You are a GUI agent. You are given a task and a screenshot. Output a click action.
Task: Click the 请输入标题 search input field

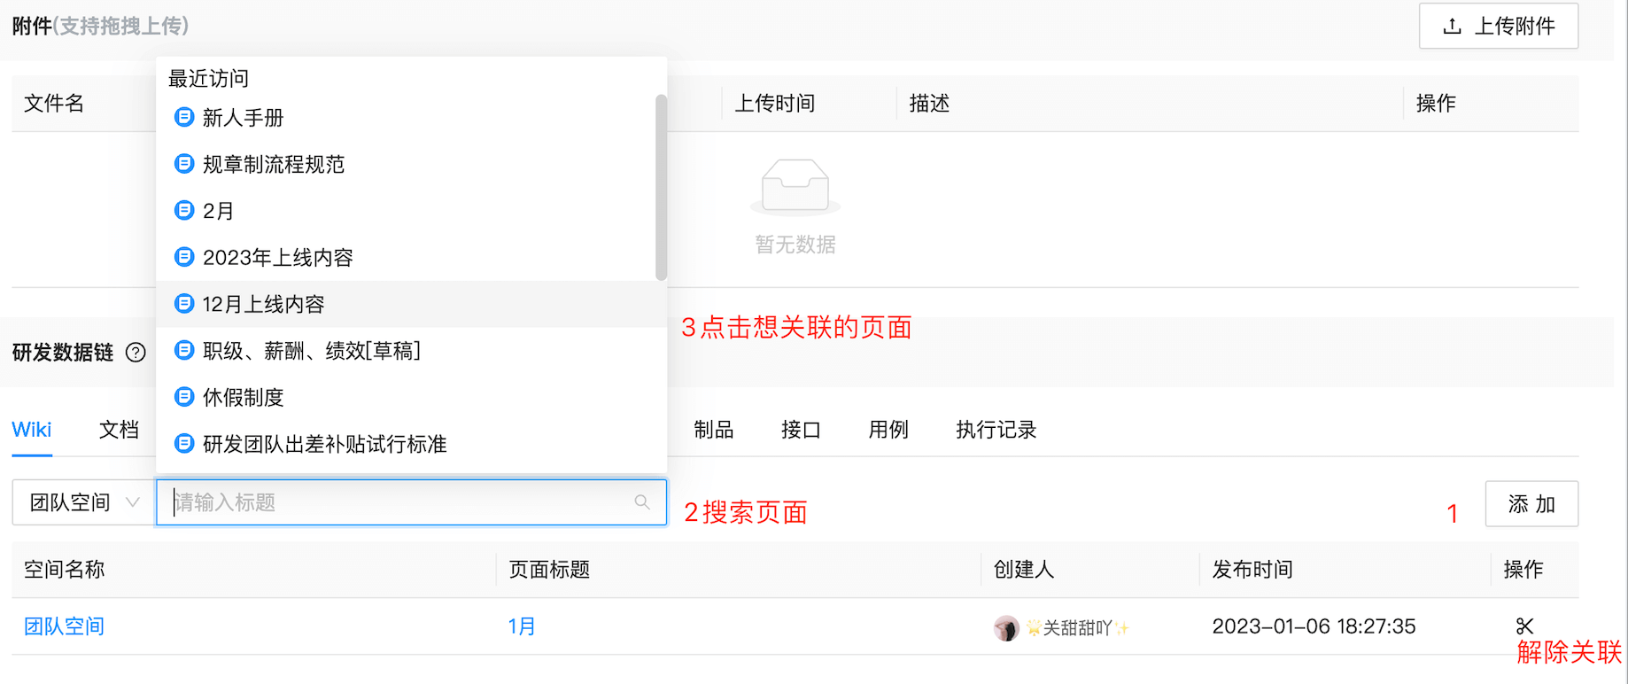pos(399,502)
